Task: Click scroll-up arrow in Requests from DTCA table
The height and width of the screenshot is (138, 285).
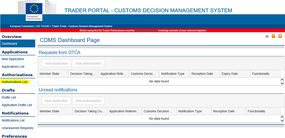Action: click(282, 80)
